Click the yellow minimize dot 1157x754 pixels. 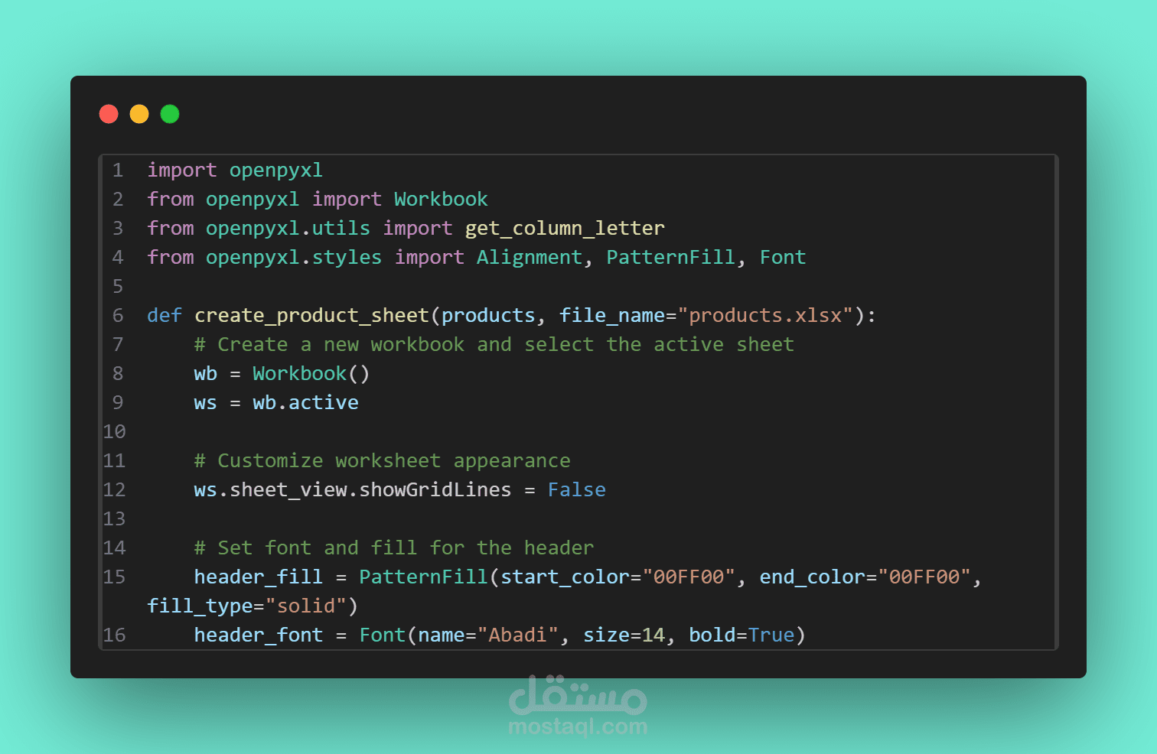coord(139,114)
